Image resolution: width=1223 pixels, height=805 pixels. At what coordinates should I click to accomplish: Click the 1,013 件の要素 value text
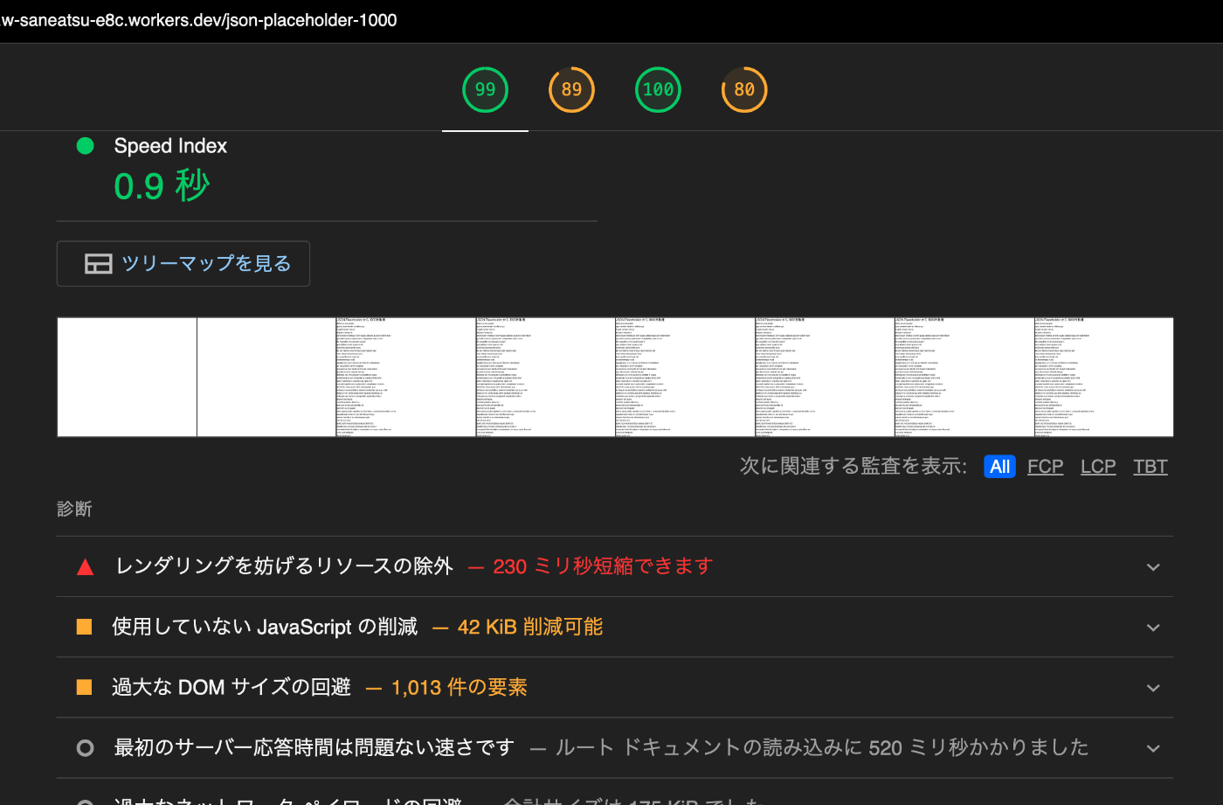[x=459, y=687]
